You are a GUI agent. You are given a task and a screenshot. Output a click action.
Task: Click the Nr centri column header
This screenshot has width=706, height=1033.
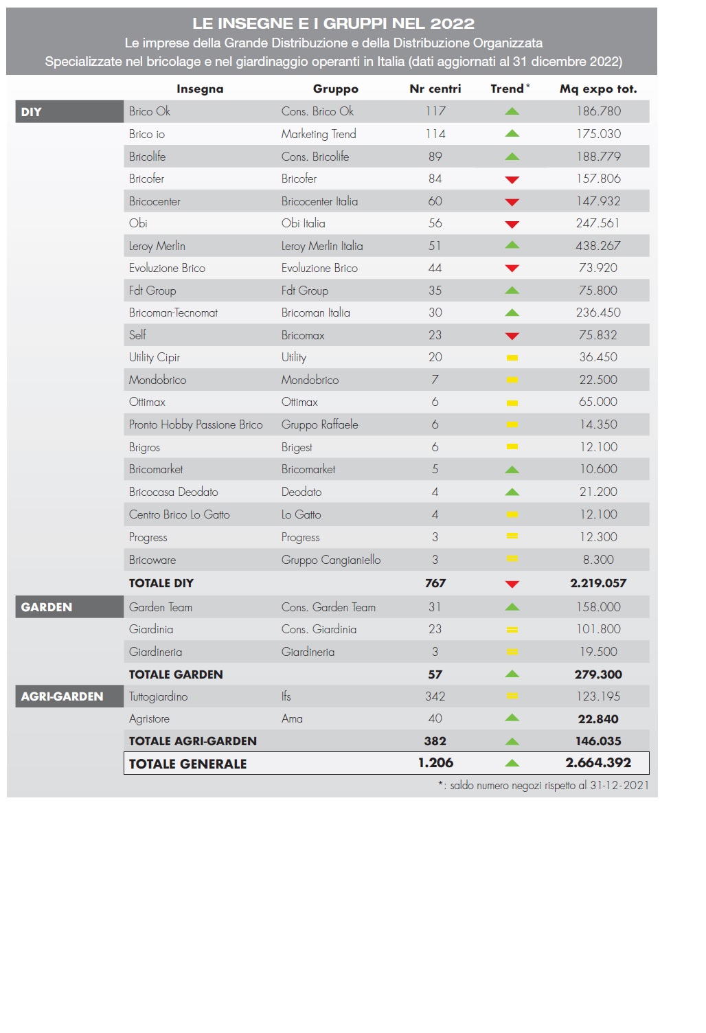click(435, 89)
